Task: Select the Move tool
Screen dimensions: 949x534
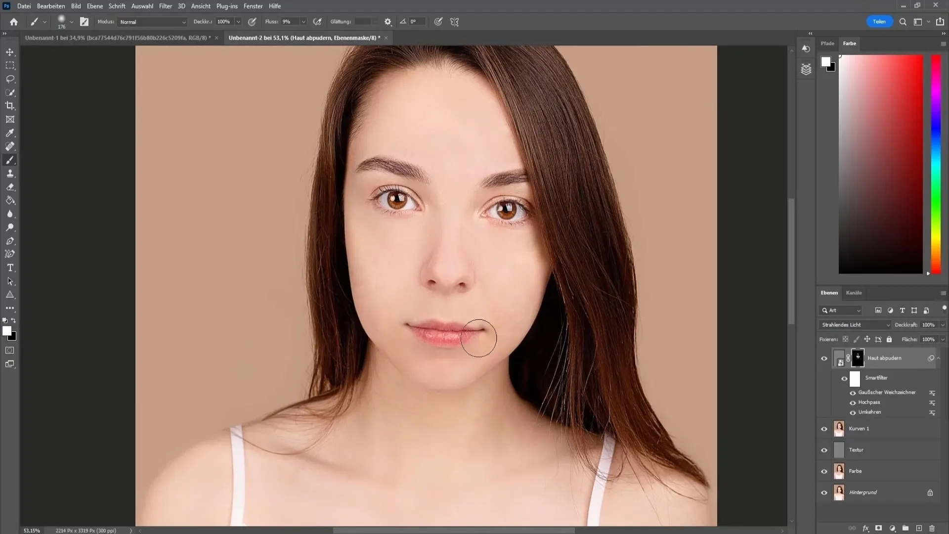Action: point(10,51)
